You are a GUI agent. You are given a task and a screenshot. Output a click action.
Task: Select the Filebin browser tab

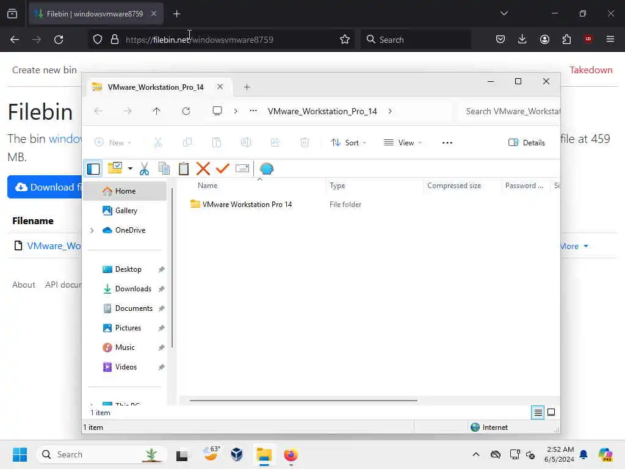96,13
